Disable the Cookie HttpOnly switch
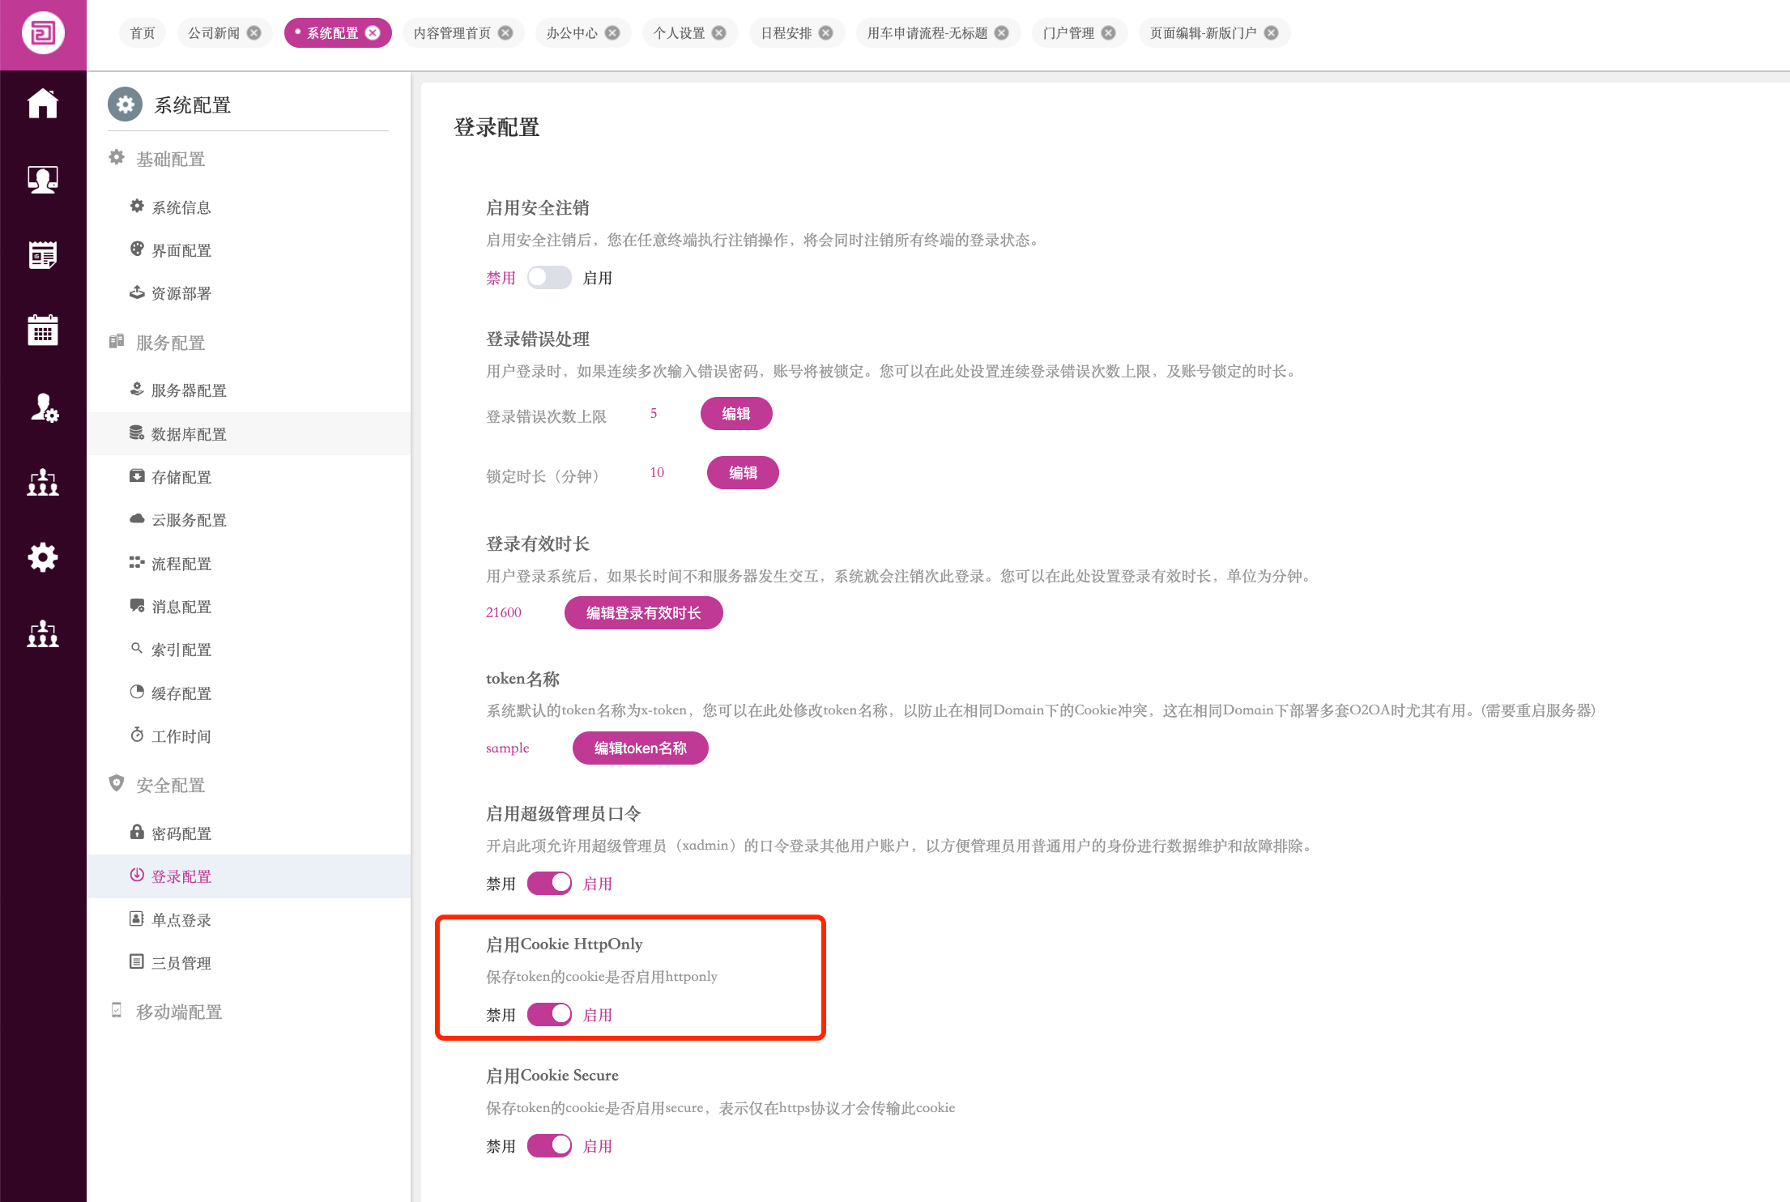The height and width of the screenshot is (1202, 1790). [549, 1015]
